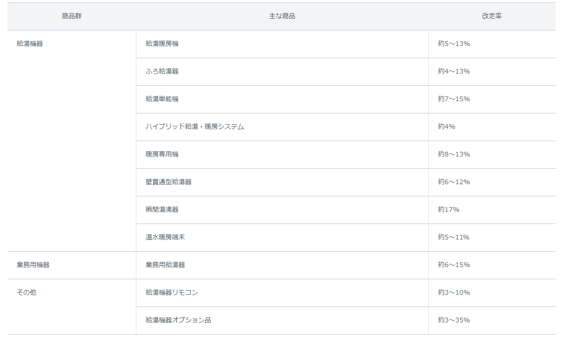Select the 約3～35% revision rate cell

(x=454, y=320)
